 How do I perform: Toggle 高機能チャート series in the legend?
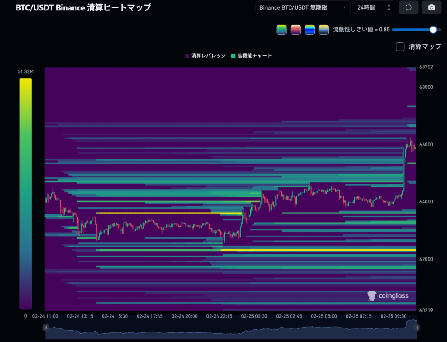click(x=254, y=56)
